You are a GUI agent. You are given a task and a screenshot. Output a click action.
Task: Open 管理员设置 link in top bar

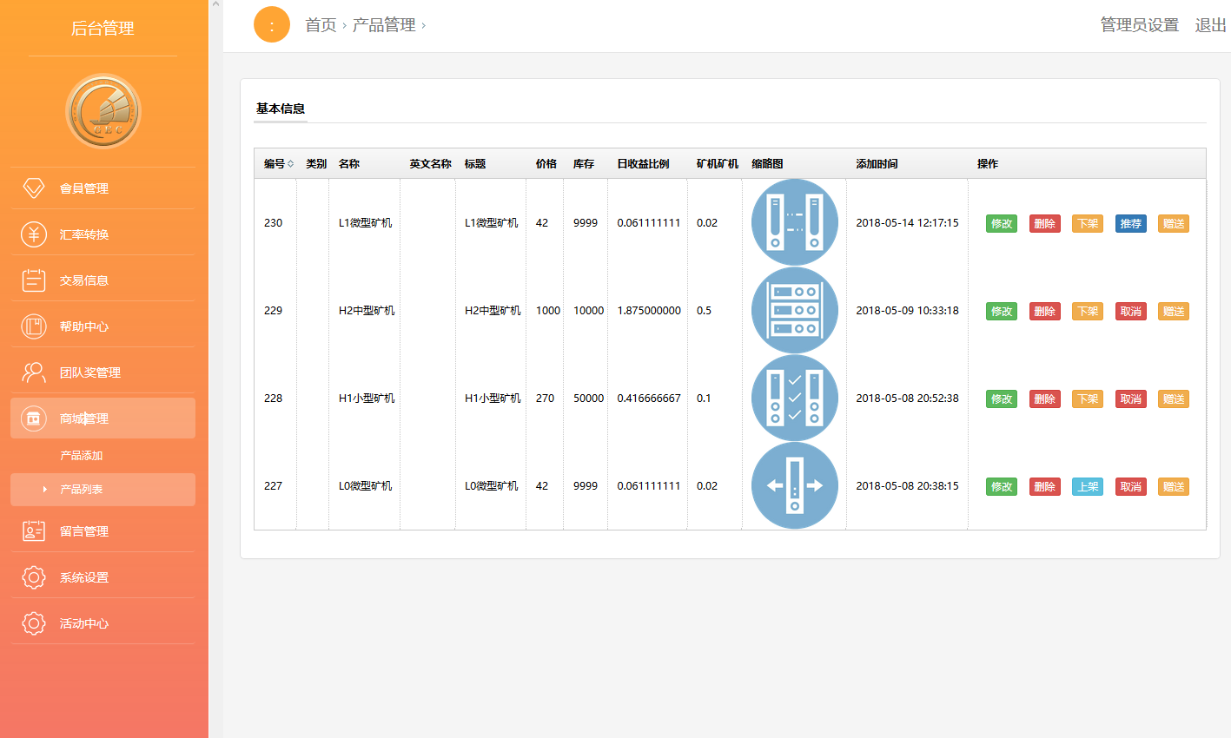click(x=1139, y=25)
